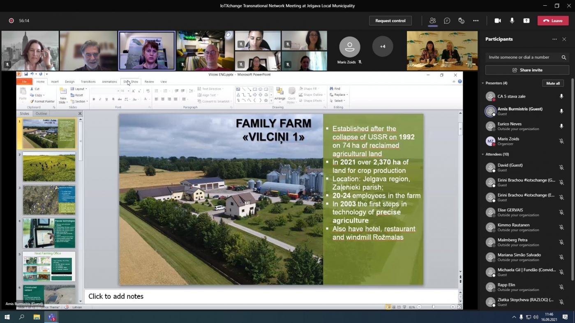Toggle microphone for CA 5 stava zale
This screenshot has height=323, width=575.
point(561,96)
